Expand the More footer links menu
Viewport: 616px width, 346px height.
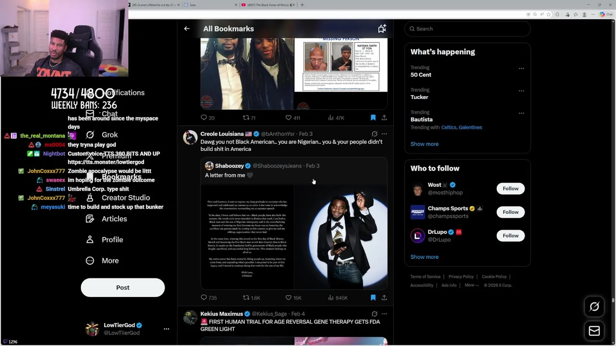[472, 285]
